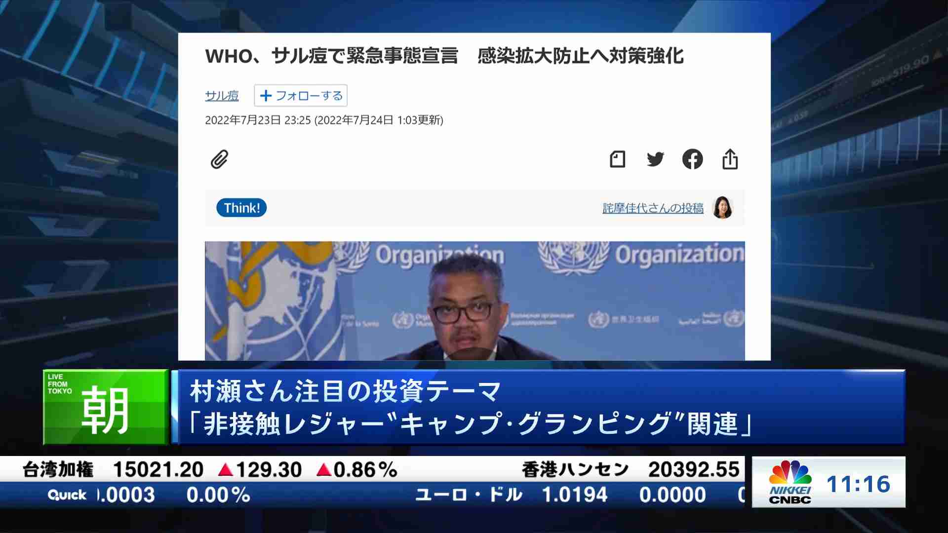The image size is (948, 533).
Task: Click the Quick logo in ticker
Action: (x=67, y=495)
